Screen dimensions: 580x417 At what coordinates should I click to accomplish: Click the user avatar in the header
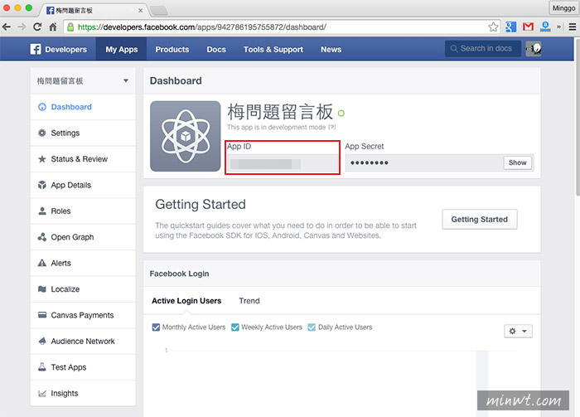click(x=534, y=49)
